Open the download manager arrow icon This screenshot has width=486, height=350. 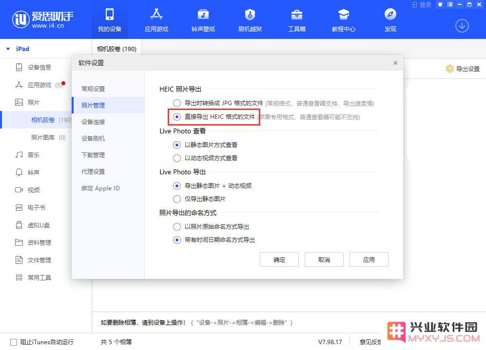point(462,26)
